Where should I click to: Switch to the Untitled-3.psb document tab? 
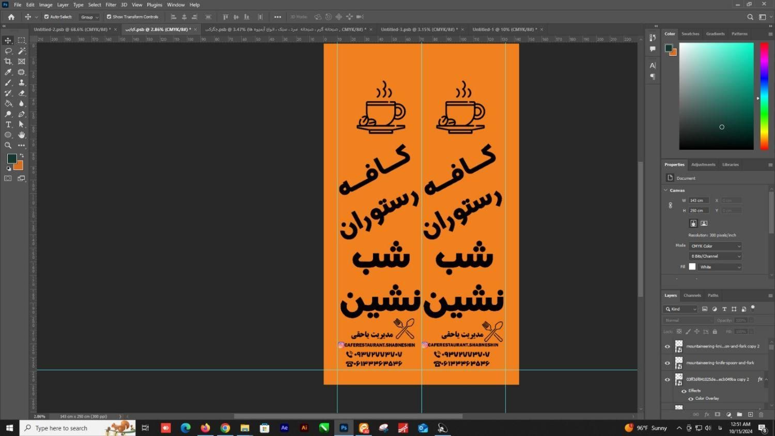(x=419, y=29)
